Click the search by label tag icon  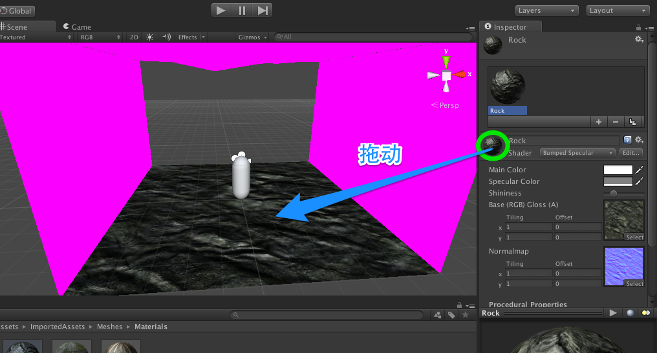(451, 315)
